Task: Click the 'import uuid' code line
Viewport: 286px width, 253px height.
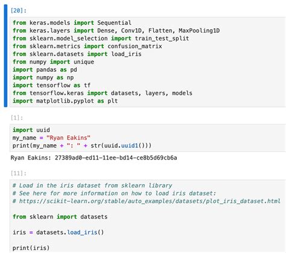Action: coord(31,130)
